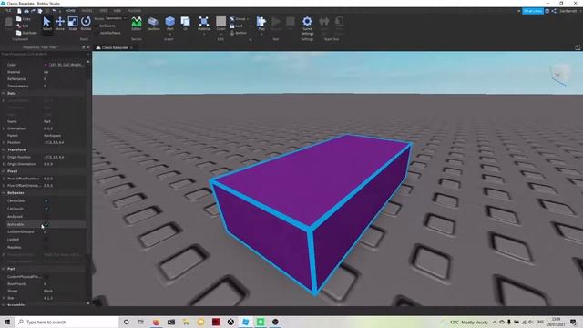Start Play test
583x328 pixels.
tap(261, 24)
